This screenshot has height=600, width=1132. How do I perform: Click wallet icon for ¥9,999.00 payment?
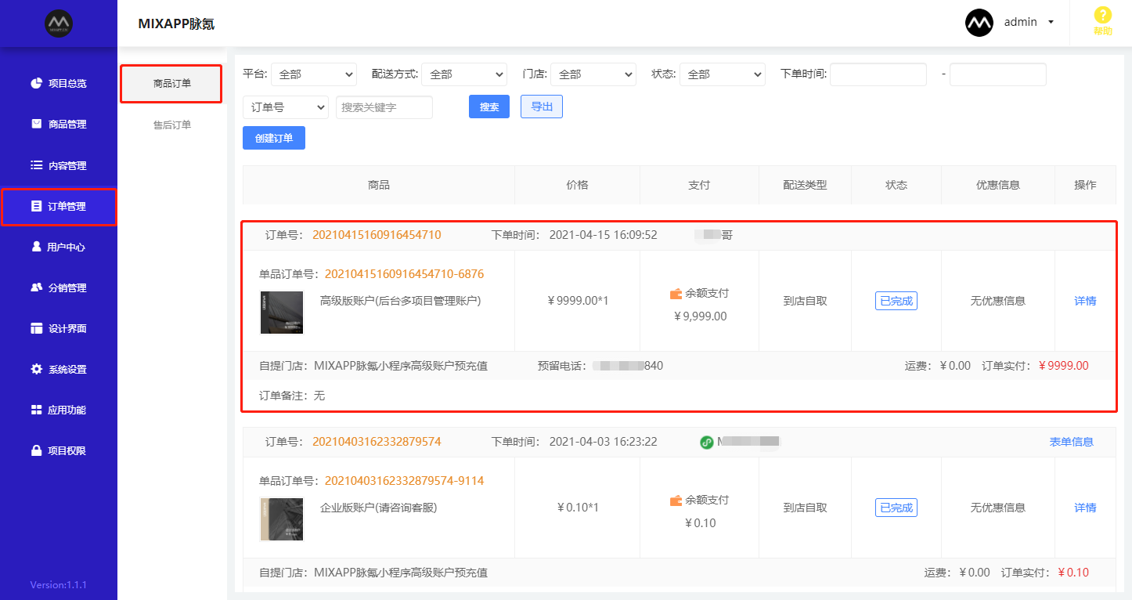(x=676, y=294)
